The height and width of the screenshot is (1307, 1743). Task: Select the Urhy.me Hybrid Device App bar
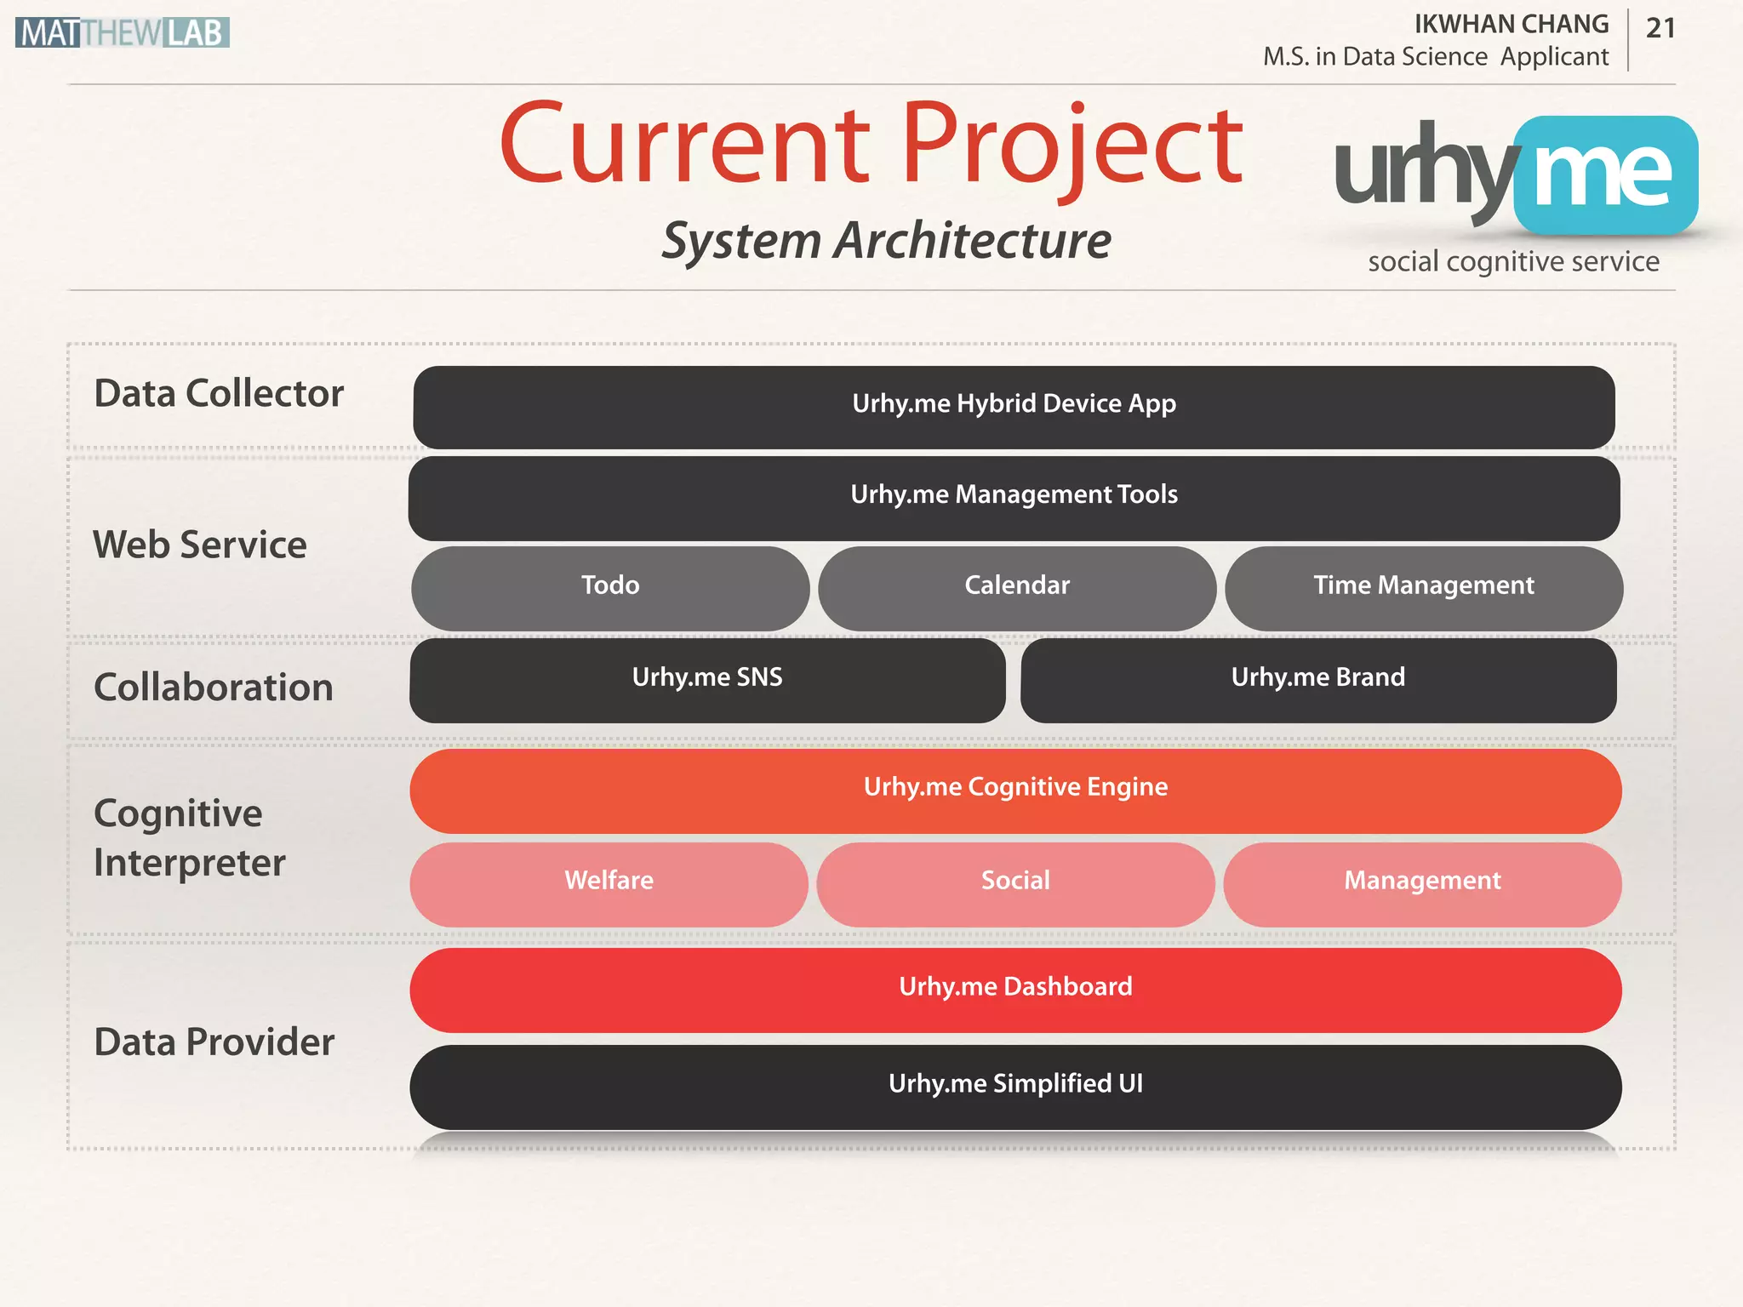(x=1014, y=407)
